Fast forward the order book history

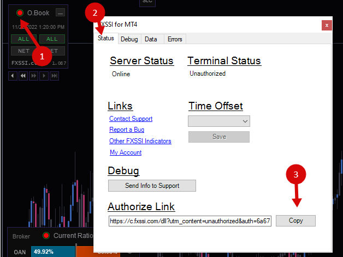pyautogui.click(x=33, y=76)
